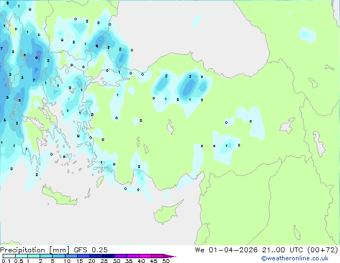340x263 pixels.
Task: Open the weatheronline.co.uk copyright link
Action: point(295,258)
